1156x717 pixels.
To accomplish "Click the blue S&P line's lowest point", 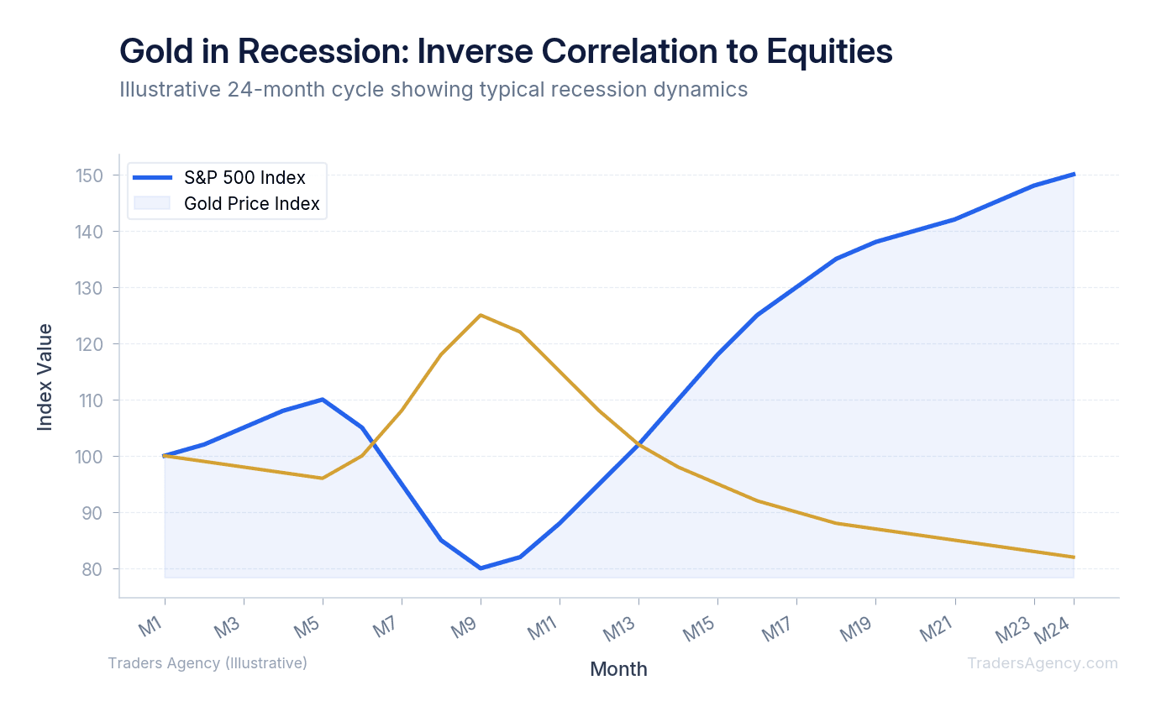I will [481, 568].
